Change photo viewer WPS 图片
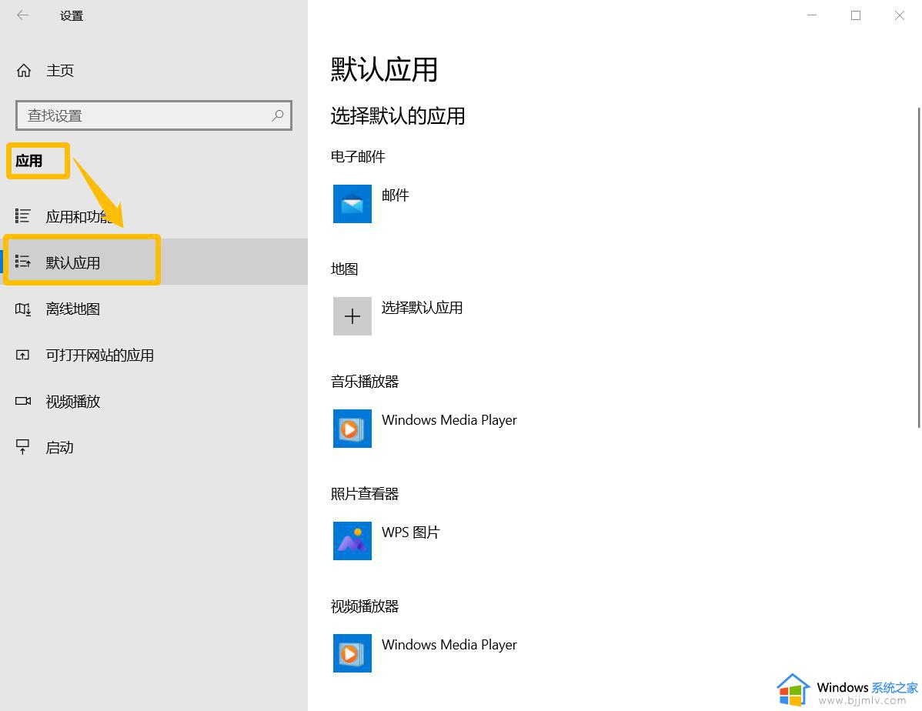The image size is (922, 711). point(410,532)
